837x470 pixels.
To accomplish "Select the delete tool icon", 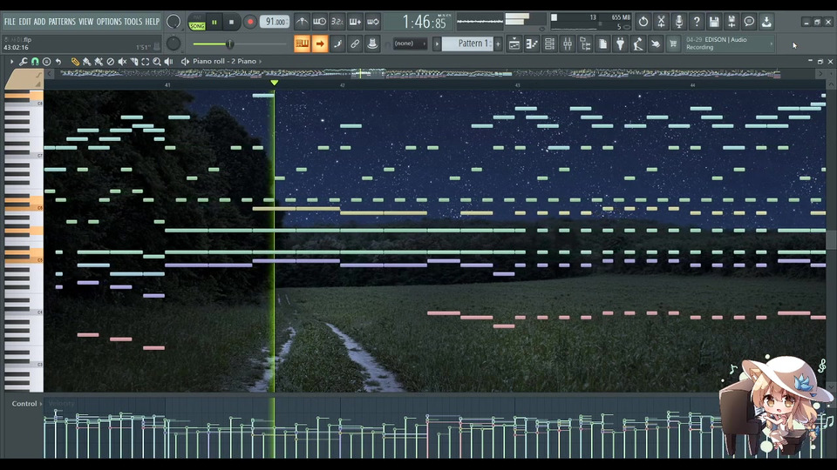I will coord(110,62).
